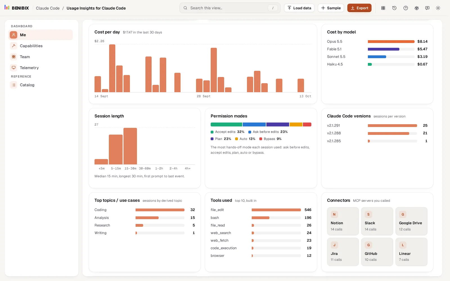Viewport: 450px width, 281px height.
Task: Click the Linear connector L badge
Action: (x=402, y=245)
